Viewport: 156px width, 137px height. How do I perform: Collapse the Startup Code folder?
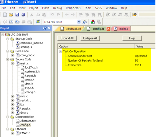click(x=7, y=39)
